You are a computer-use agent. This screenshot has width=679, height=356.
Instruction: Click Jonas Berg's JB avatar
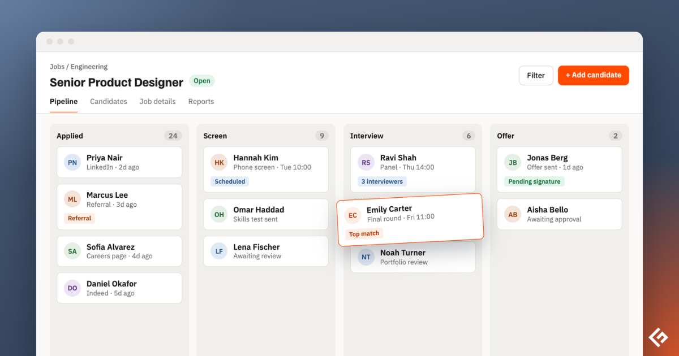pos(513,162)
